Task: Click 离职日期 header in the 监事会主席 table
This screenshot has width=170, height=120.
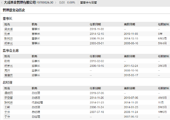Action: click(x=130, y=56)
